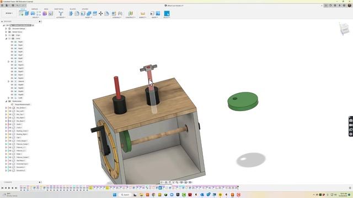Viewport: 353px width, 198px height.
Task: Toggle visibility eye of Box_Top:1 component
Action: 10,114
